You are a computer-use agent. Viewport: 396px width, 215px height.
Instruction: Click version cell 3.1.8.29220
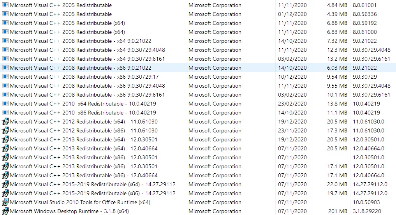pyautogui.click(x=367, y=211)
